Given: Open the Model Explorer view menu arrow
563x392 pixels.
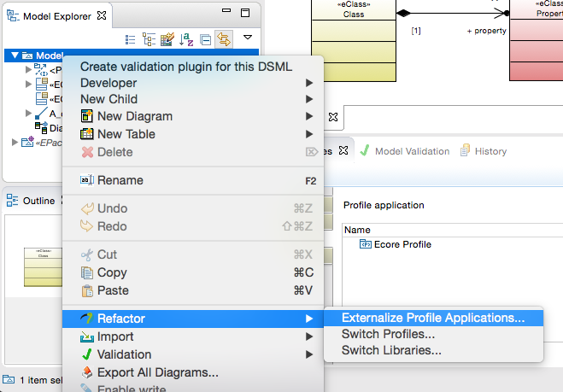Looking at the screenshot, I should [248, 37].
